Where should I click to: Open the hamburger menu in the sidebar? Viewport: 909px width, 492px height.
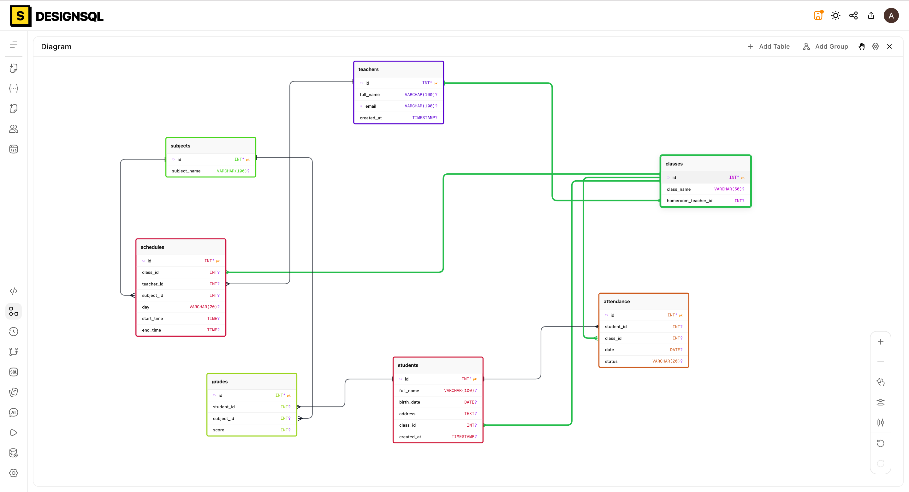13,45
